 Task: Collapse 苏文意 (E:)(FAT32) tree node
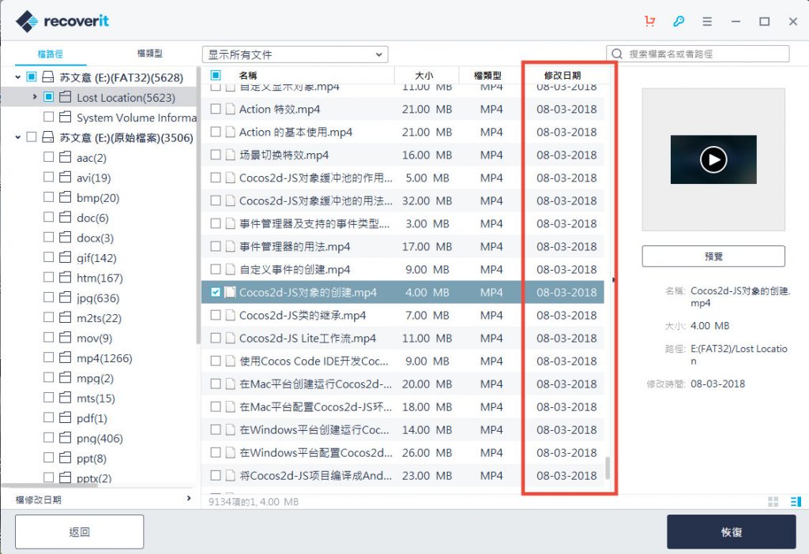click(18, 77)
